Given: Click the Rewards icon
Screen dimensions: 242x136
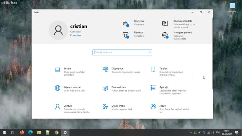Looking at the screenshot, I should (x=126, y=35).
